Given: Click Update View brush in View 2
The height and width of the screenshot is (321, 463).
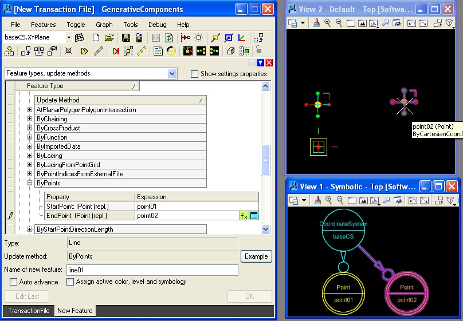Looking at the screenshot, I should pos(316,23).
